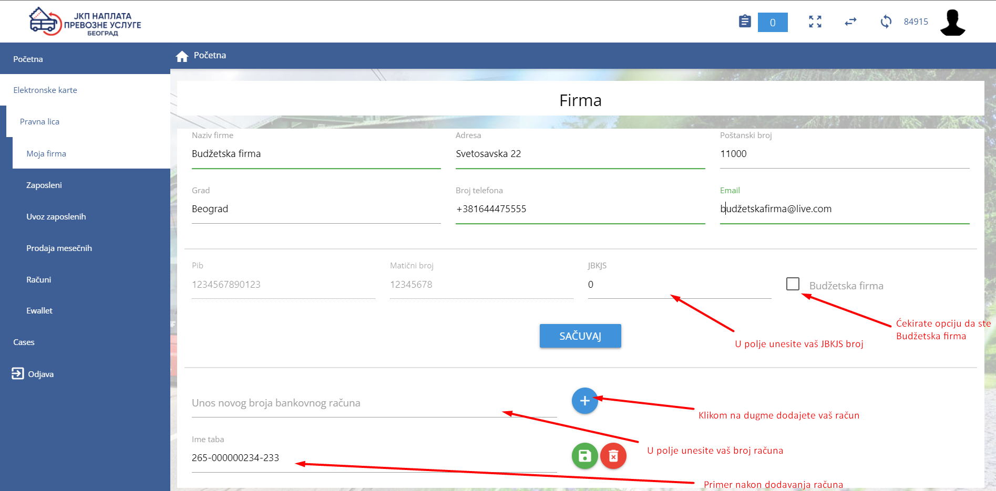Screen dimensions: 996x491
Task: Go to Računi in the sidebar
Action: (39, 280)
